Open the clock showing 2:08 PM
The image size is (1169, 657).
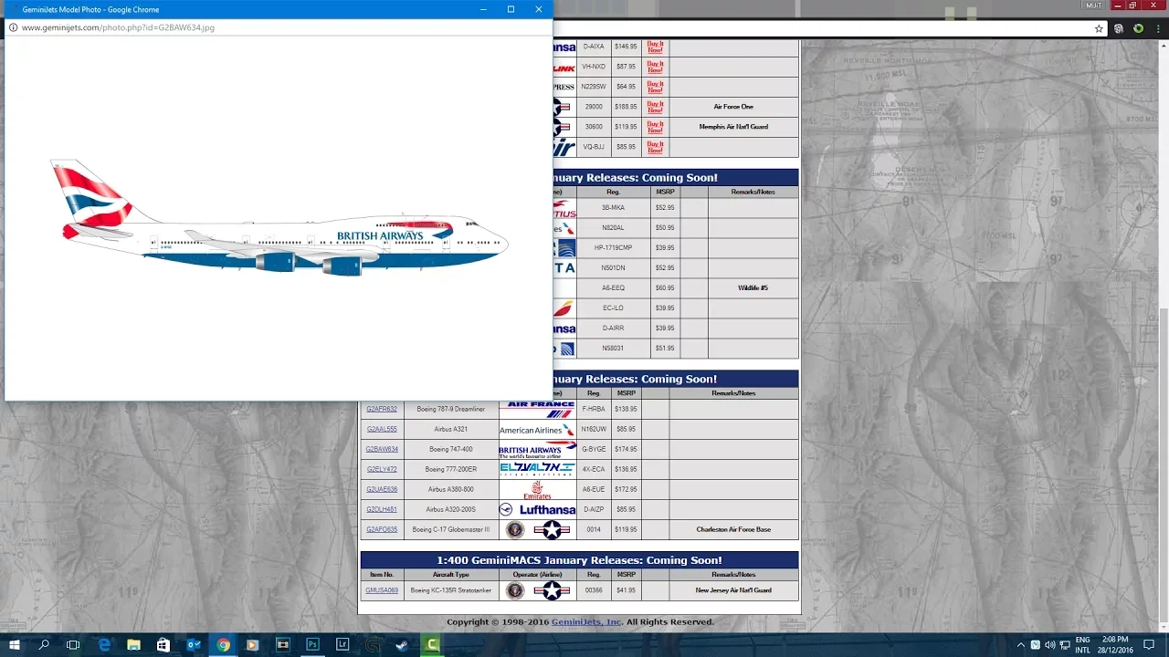point(1115,644)
